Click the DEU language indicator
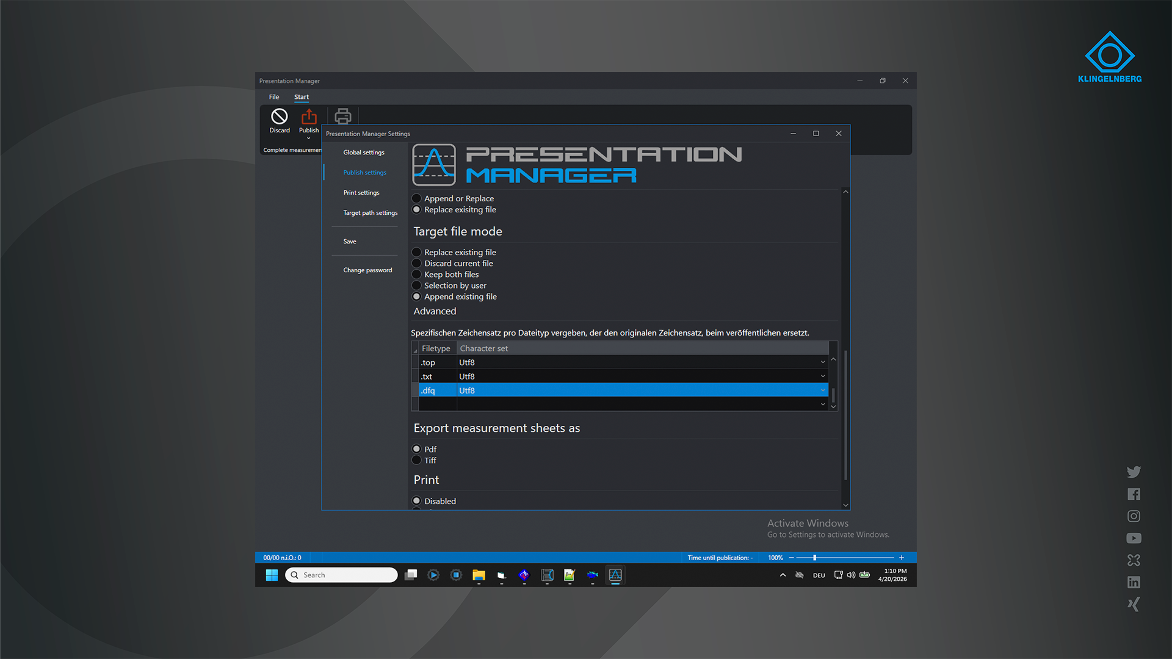The image size is (1172, 659). [x=819, y=575]
